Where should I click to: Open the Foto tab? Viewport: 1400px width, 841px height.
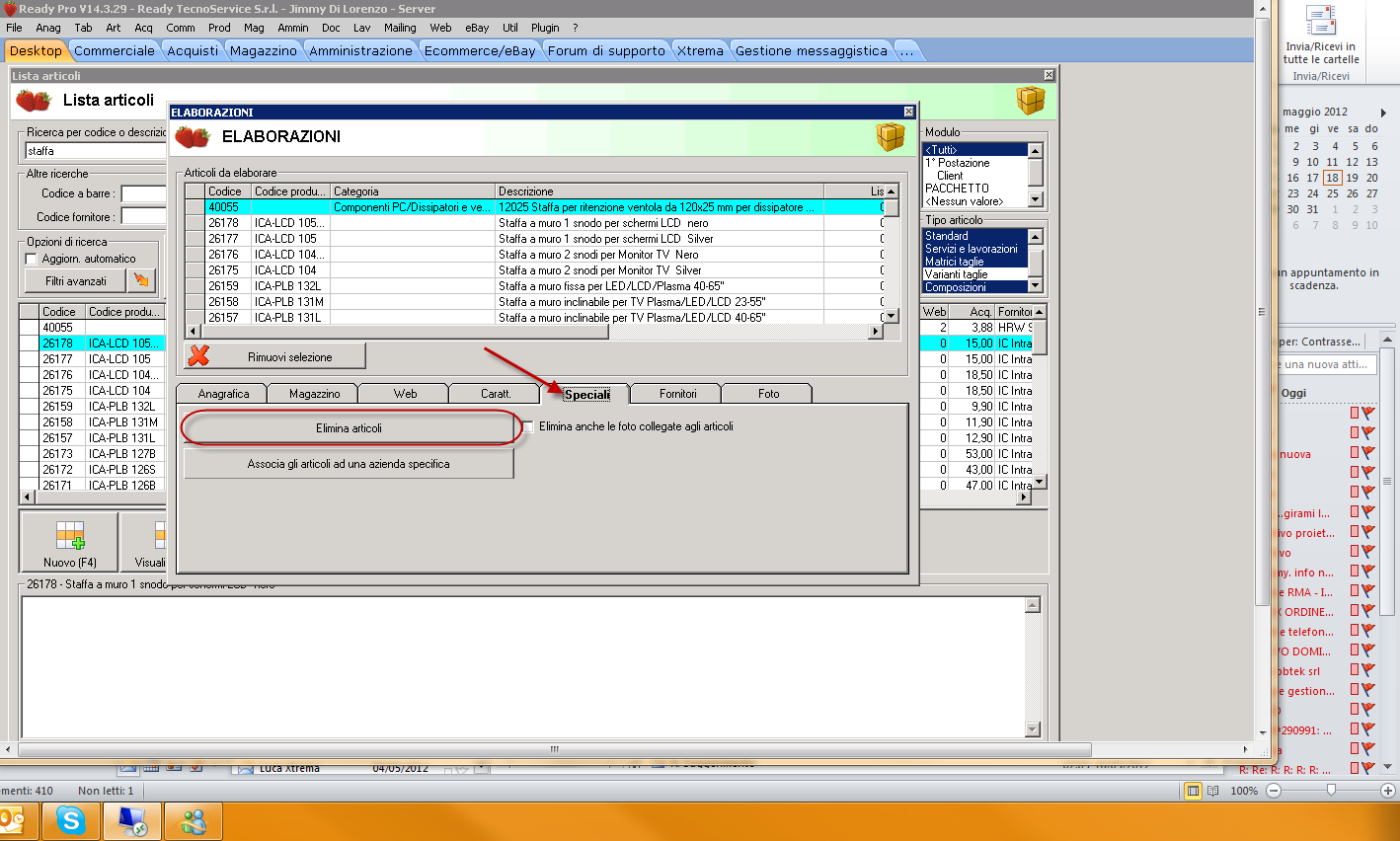click(x=768, y=394)
